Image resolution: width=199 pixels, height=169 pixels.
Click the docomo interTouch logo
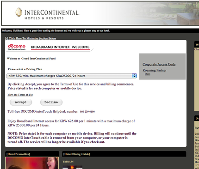click(x=17, y=47)
